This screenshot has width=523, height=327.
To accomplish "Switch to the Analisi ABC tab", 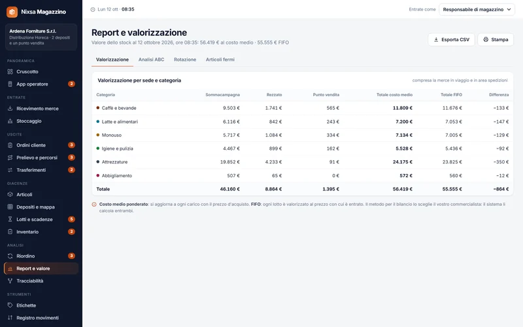I will [152, 60].
